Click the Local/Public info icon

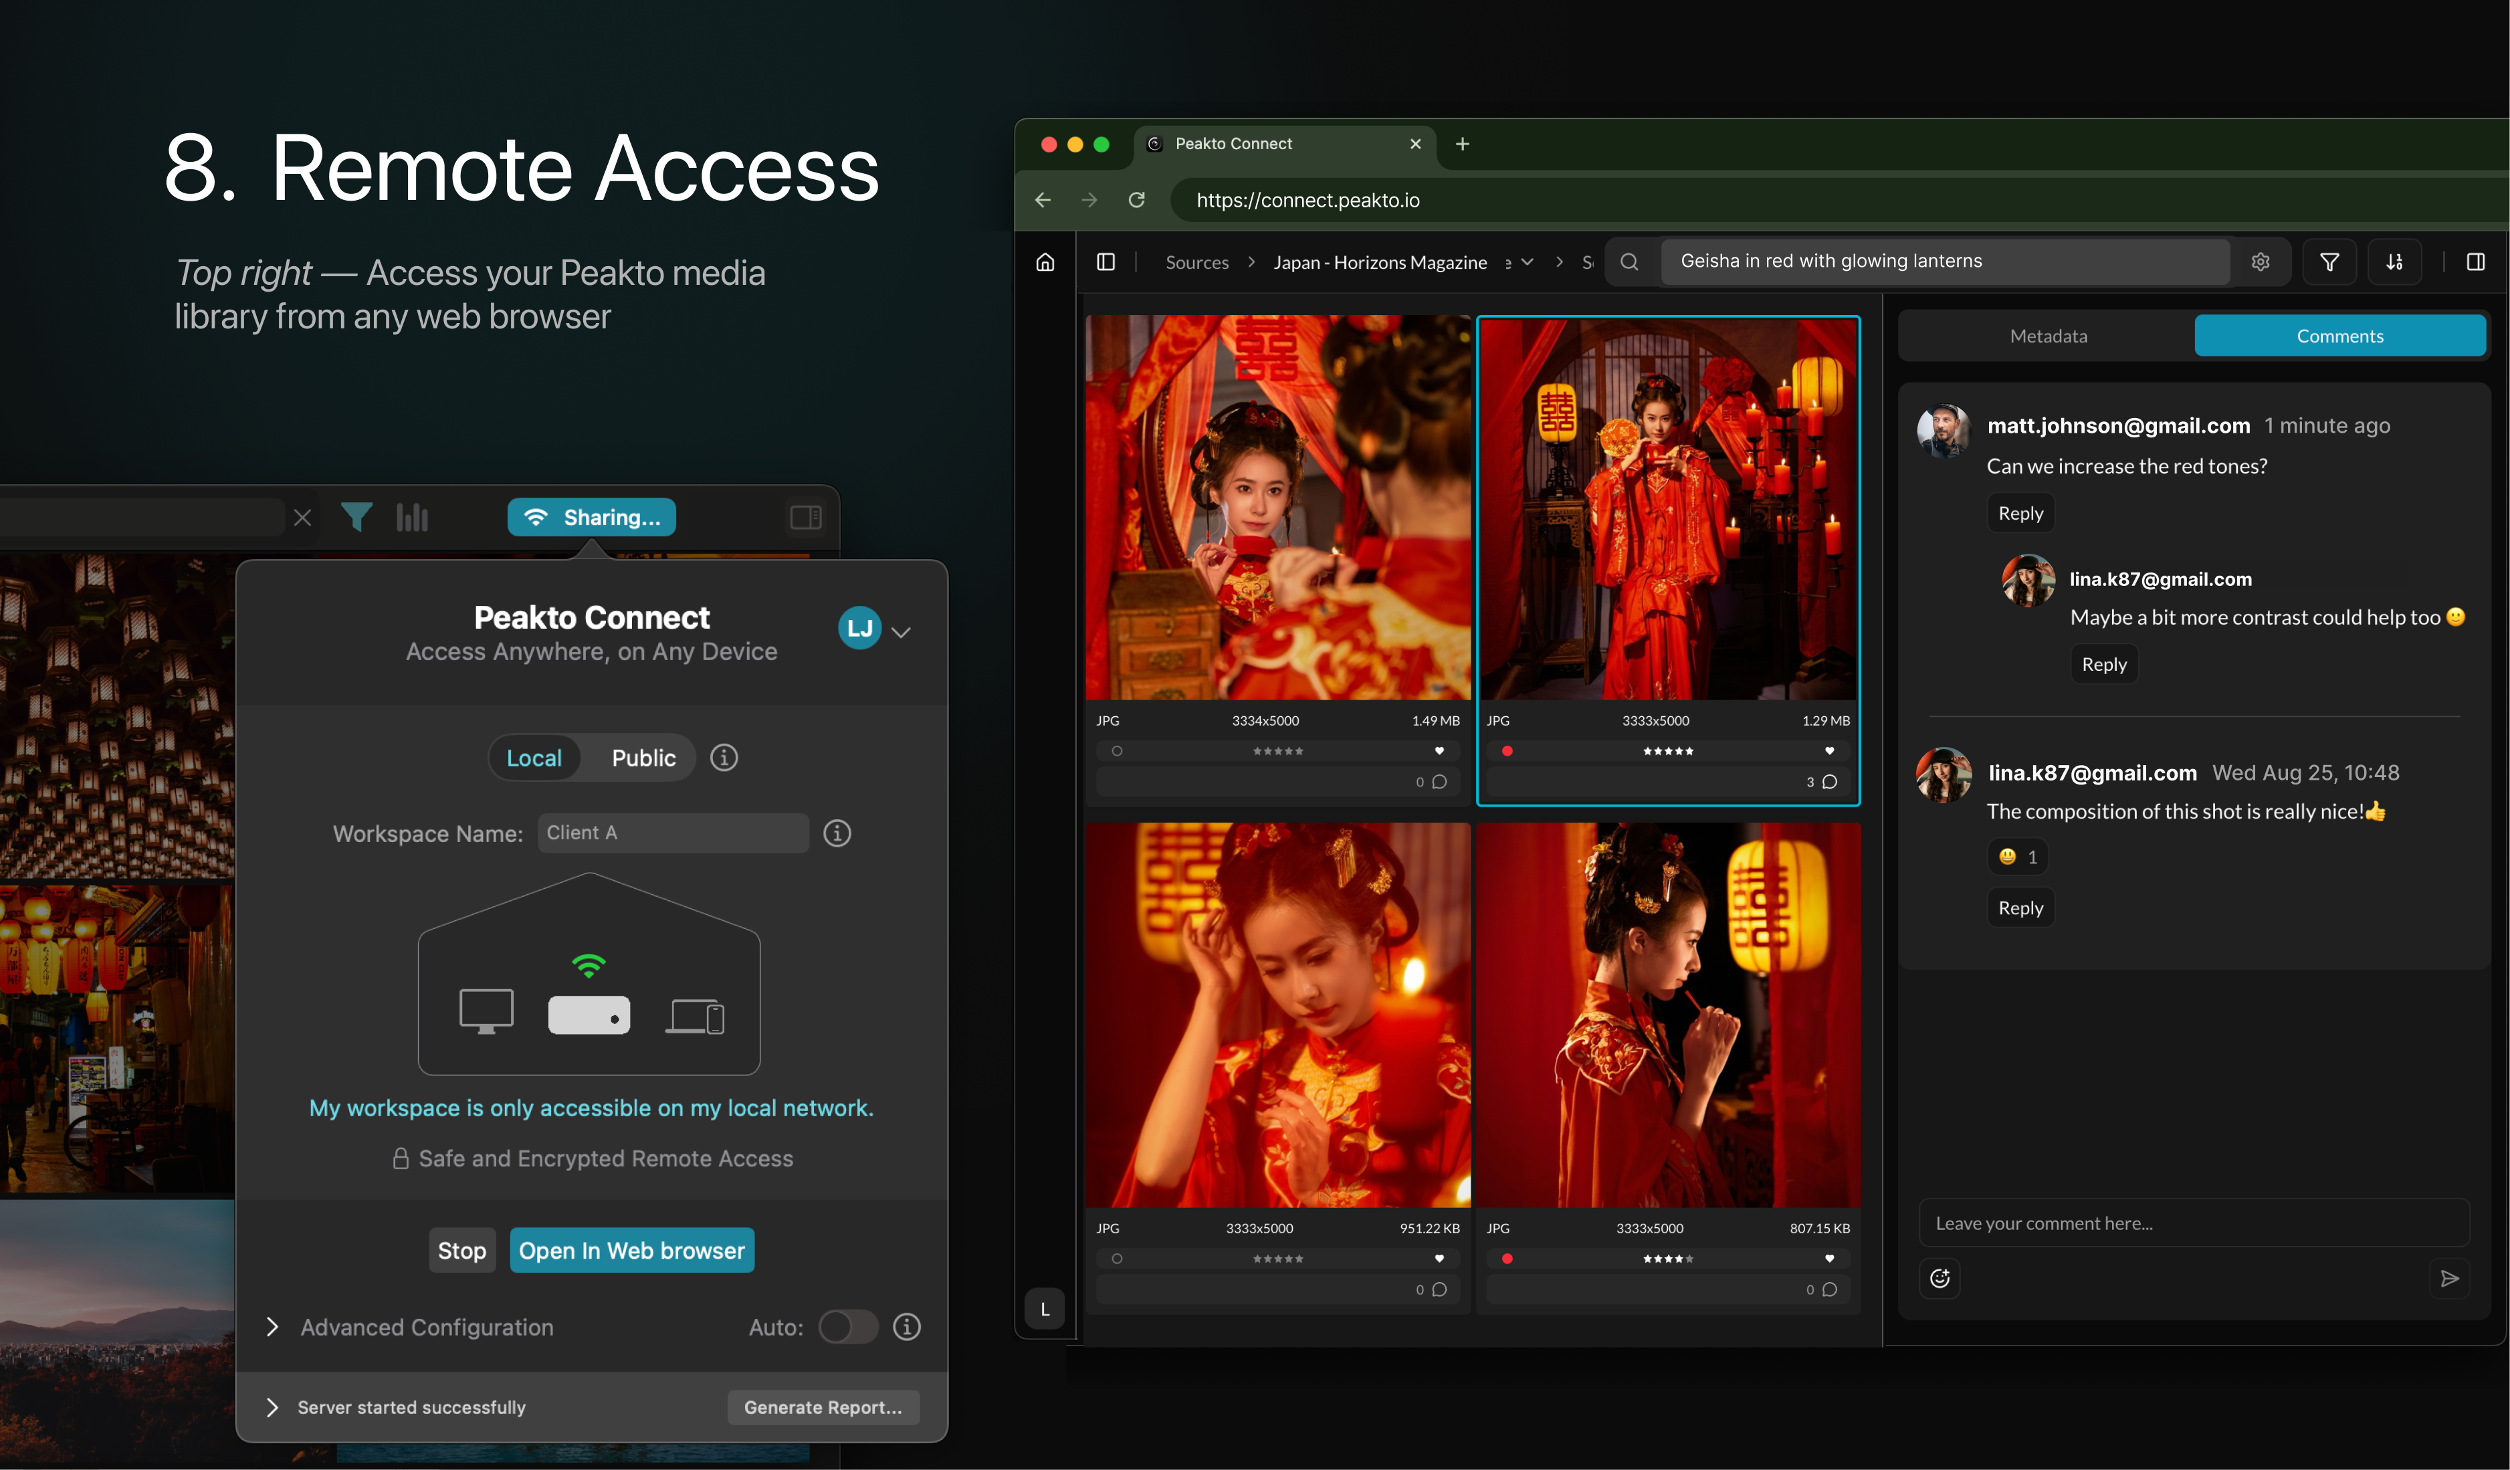(x=724, y=758)
